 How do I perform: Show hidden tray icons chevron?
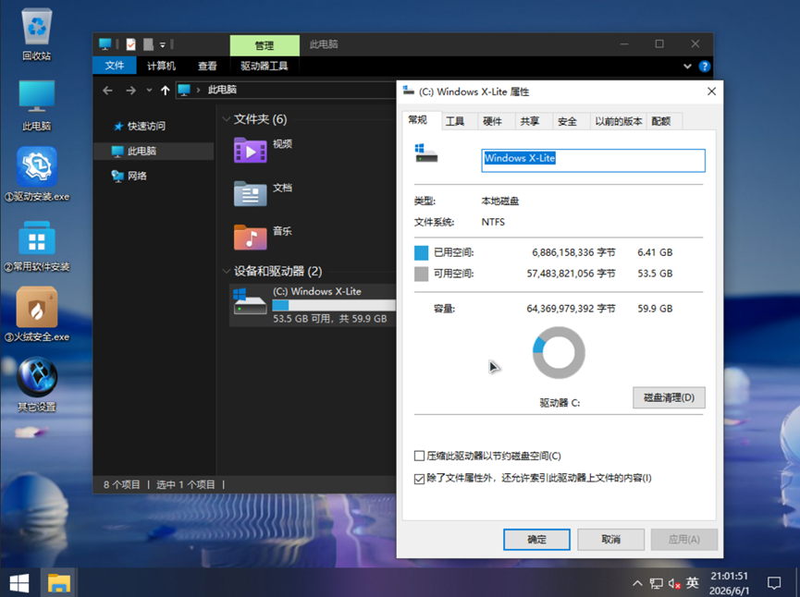click(x=637, y=583)
